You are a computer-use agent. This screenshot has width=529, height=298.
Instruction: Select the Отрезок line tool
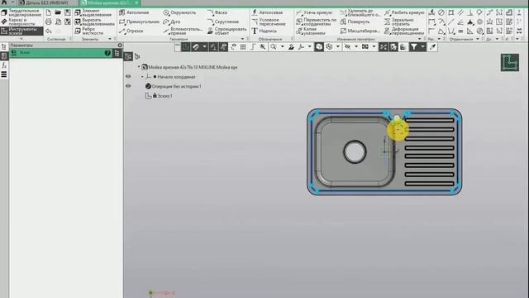click(x=131, y=31)
